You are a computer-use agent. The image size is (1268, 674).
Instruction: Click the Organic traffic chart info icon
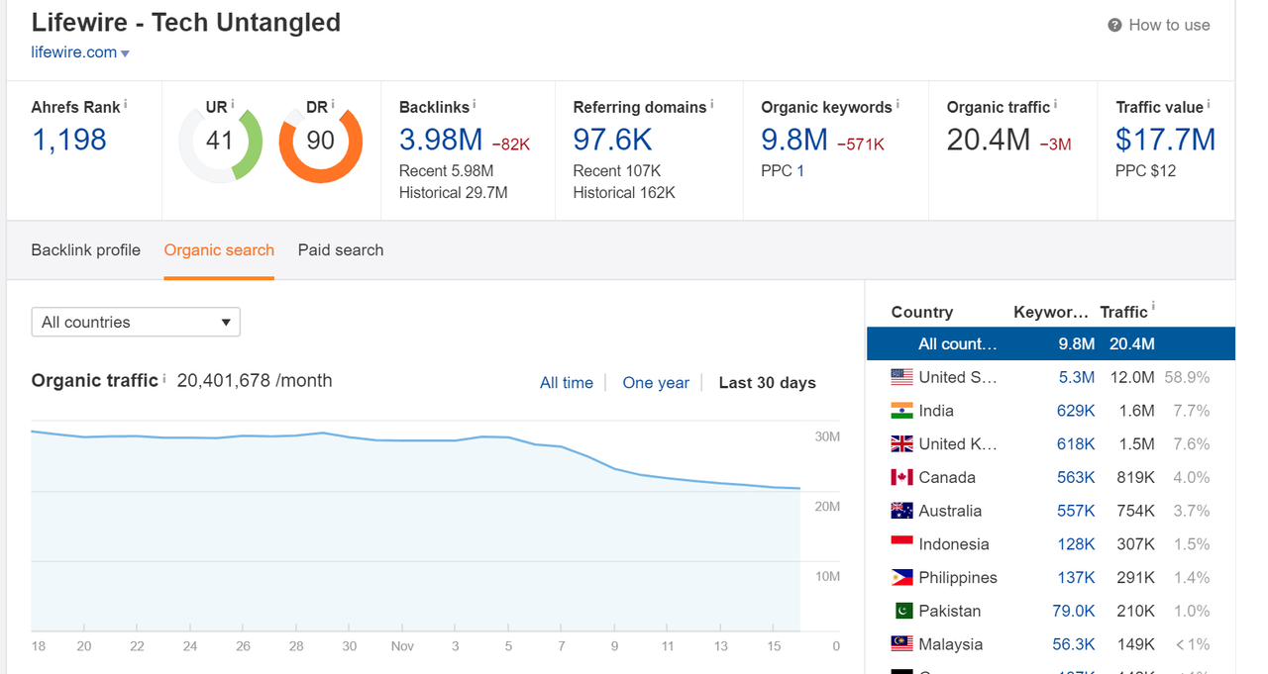(164, 378)
